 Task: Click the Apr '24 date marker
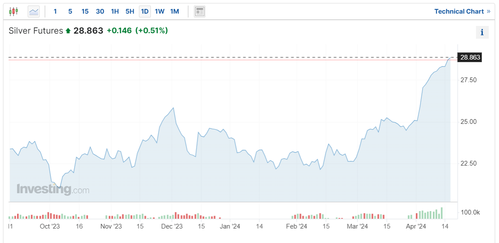pyautogui.click(x=416, y=226)
